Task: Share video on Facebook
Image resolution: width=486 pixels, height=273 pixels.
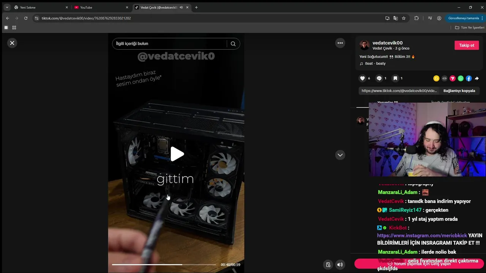Action: (469, 78)
